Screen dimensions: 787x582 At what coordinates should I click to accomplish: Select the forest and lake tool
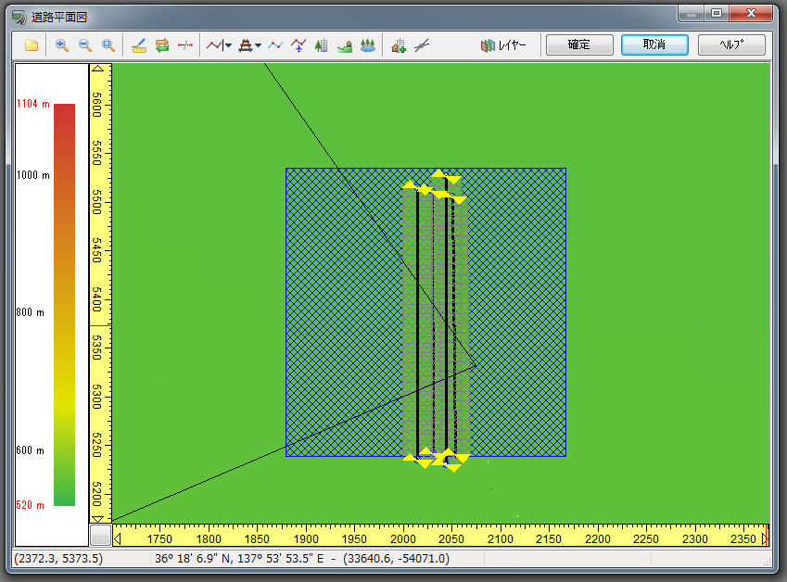[x=367, y=45]
